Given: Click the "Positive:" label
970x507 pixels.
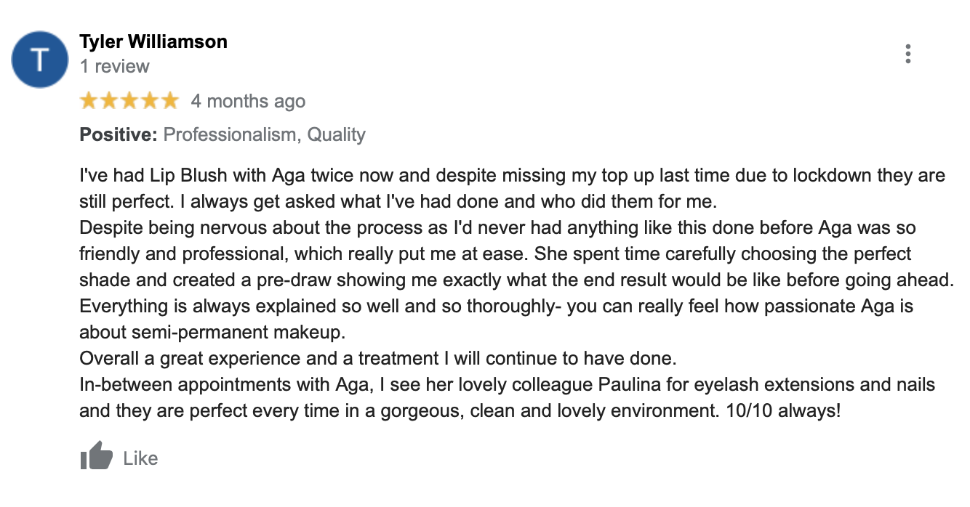Looking at the screenshot, I should pyautogui.click(x=119, y=135).
